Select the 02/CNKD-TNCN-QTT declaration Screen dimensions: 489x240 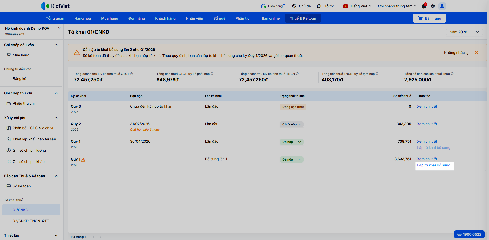(31, 221)
